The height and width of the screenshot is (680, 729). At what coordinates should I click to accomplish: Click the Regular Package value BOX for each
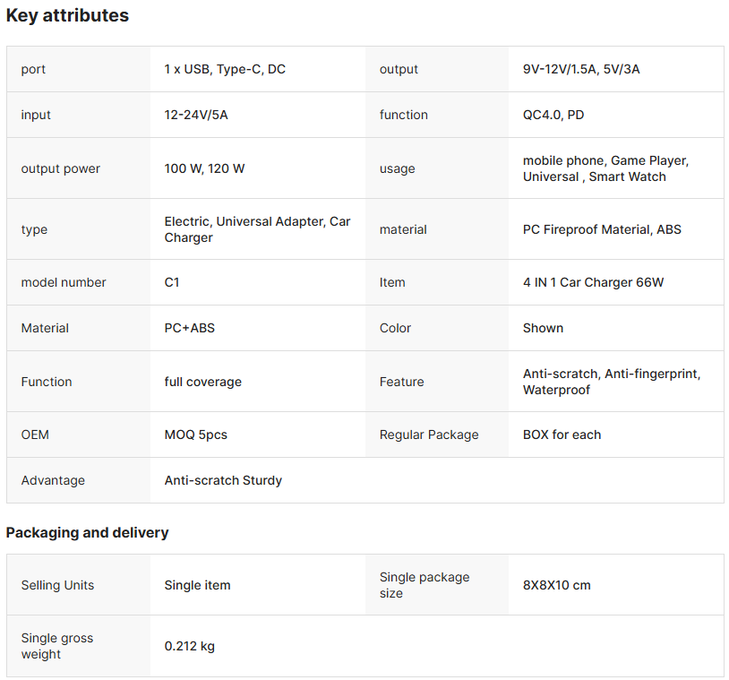pyautogui.click(x=562, y=435)
